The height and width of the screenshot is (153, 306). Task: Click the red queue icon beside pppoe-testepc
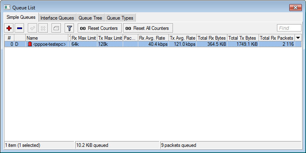30,44
